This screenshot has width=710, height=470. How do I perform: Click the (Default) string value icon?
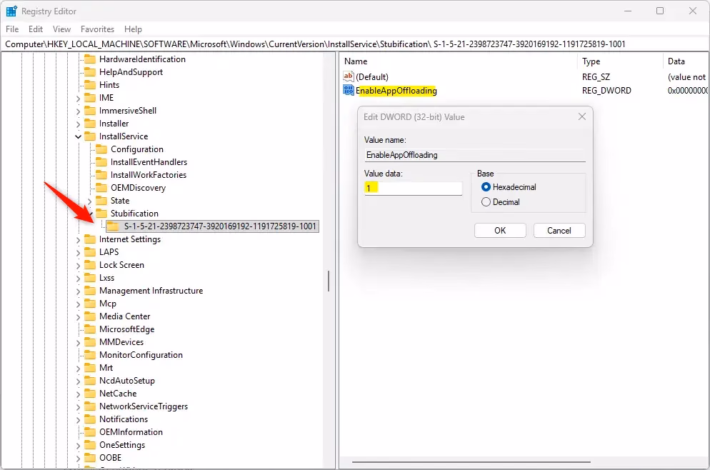(349, 76)
